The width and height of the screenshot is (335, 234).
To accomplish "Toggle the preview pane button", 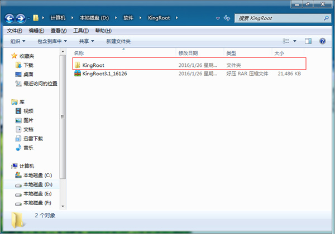I will [x=308, y=41].
